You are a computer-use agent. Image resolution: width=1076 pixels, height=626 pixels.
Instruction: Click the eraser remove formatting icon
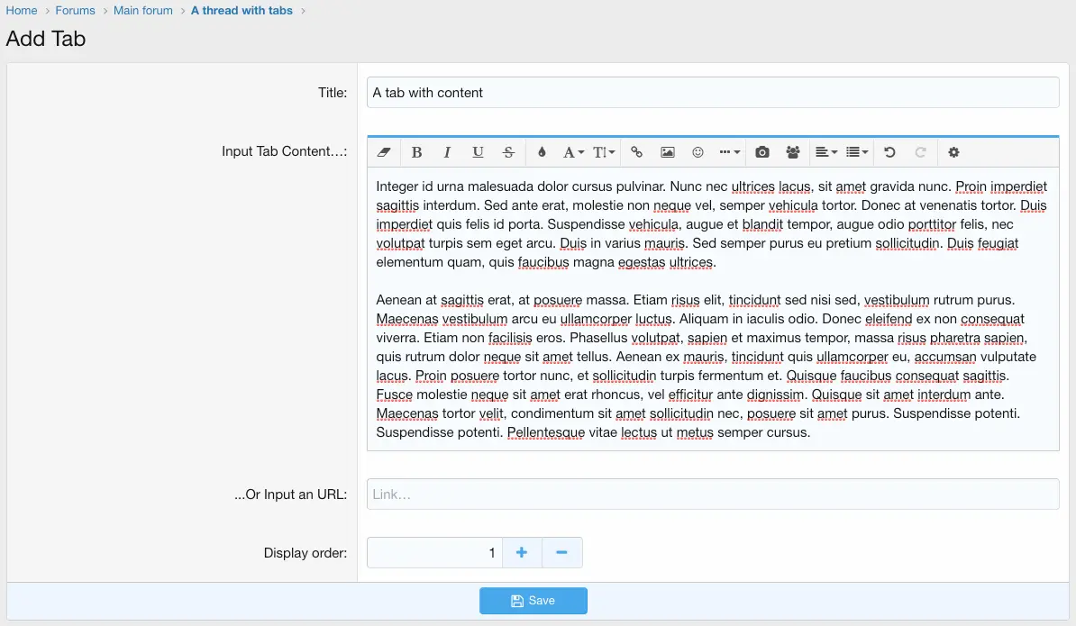coord(384,152)
